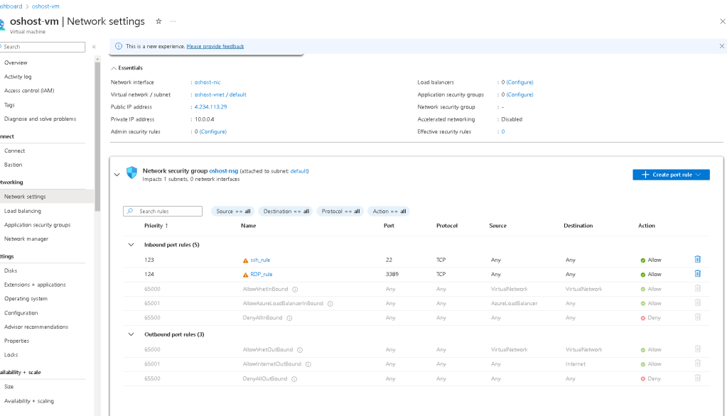Open the more options ellipsis menu
The width and height of the screenshot is (727, 416).
[173, 21]
